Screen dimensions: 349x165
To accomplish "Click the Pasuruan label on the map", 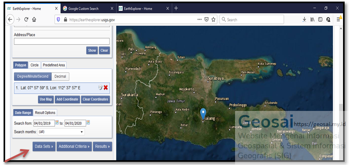I will (x=222, y=99).
